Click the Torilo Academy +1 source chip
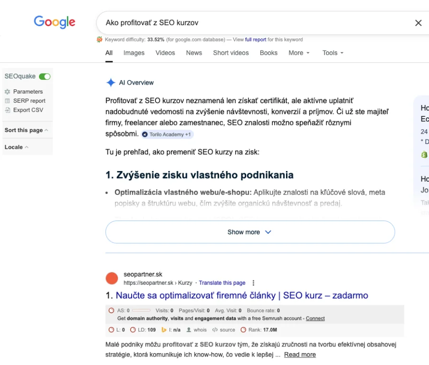 (x=167, y=134)
